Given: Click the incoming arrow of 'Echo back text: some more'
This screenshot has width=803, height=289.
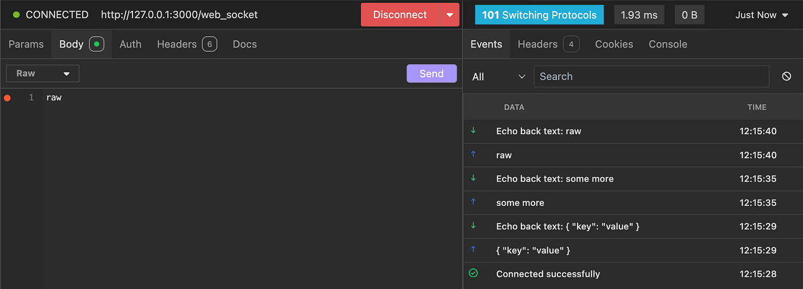Looking at the screenshot, I should tap(473, 178).
